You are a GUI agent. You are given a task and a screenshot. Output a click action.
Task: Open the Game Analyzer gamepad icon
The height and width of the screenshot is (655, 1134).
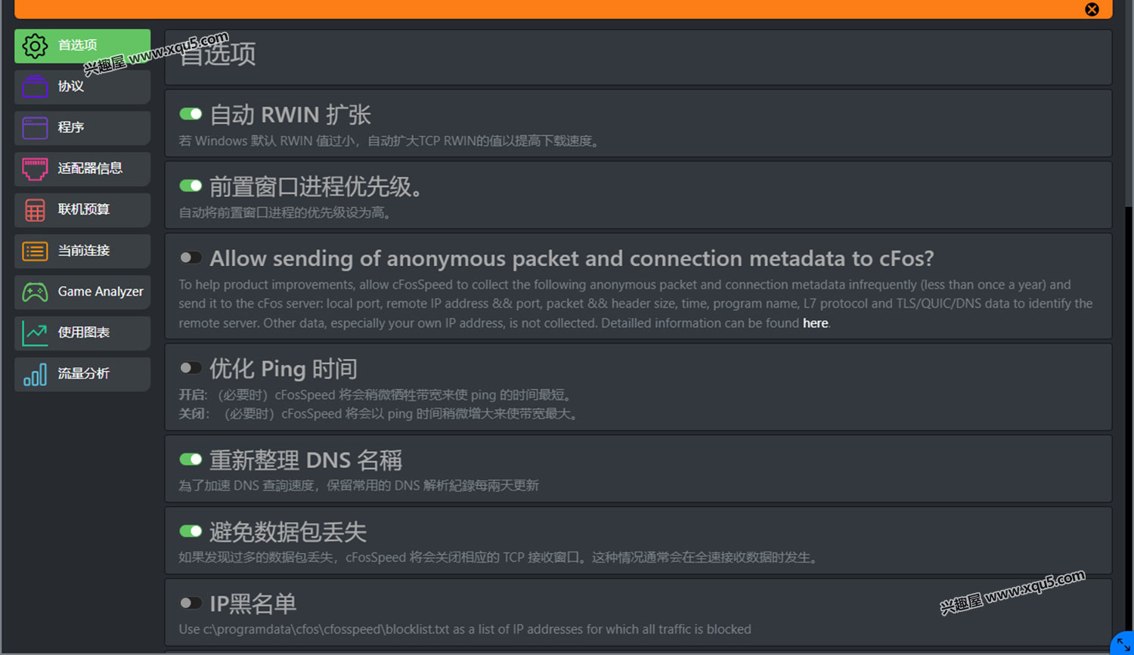tap(35, 292)
